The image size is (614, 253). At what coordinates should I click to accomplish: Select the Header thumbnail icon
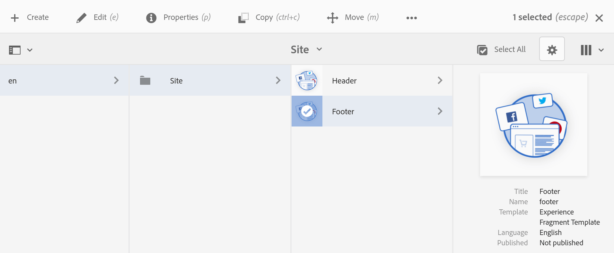pos(307,80)
